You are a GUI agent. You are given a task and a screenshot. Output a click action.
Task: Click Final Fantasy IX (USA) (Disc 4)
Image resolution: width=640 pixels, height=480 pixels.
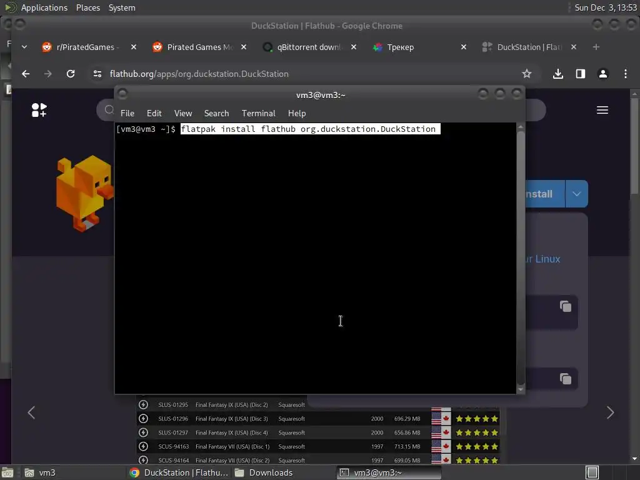coord(232,432)
